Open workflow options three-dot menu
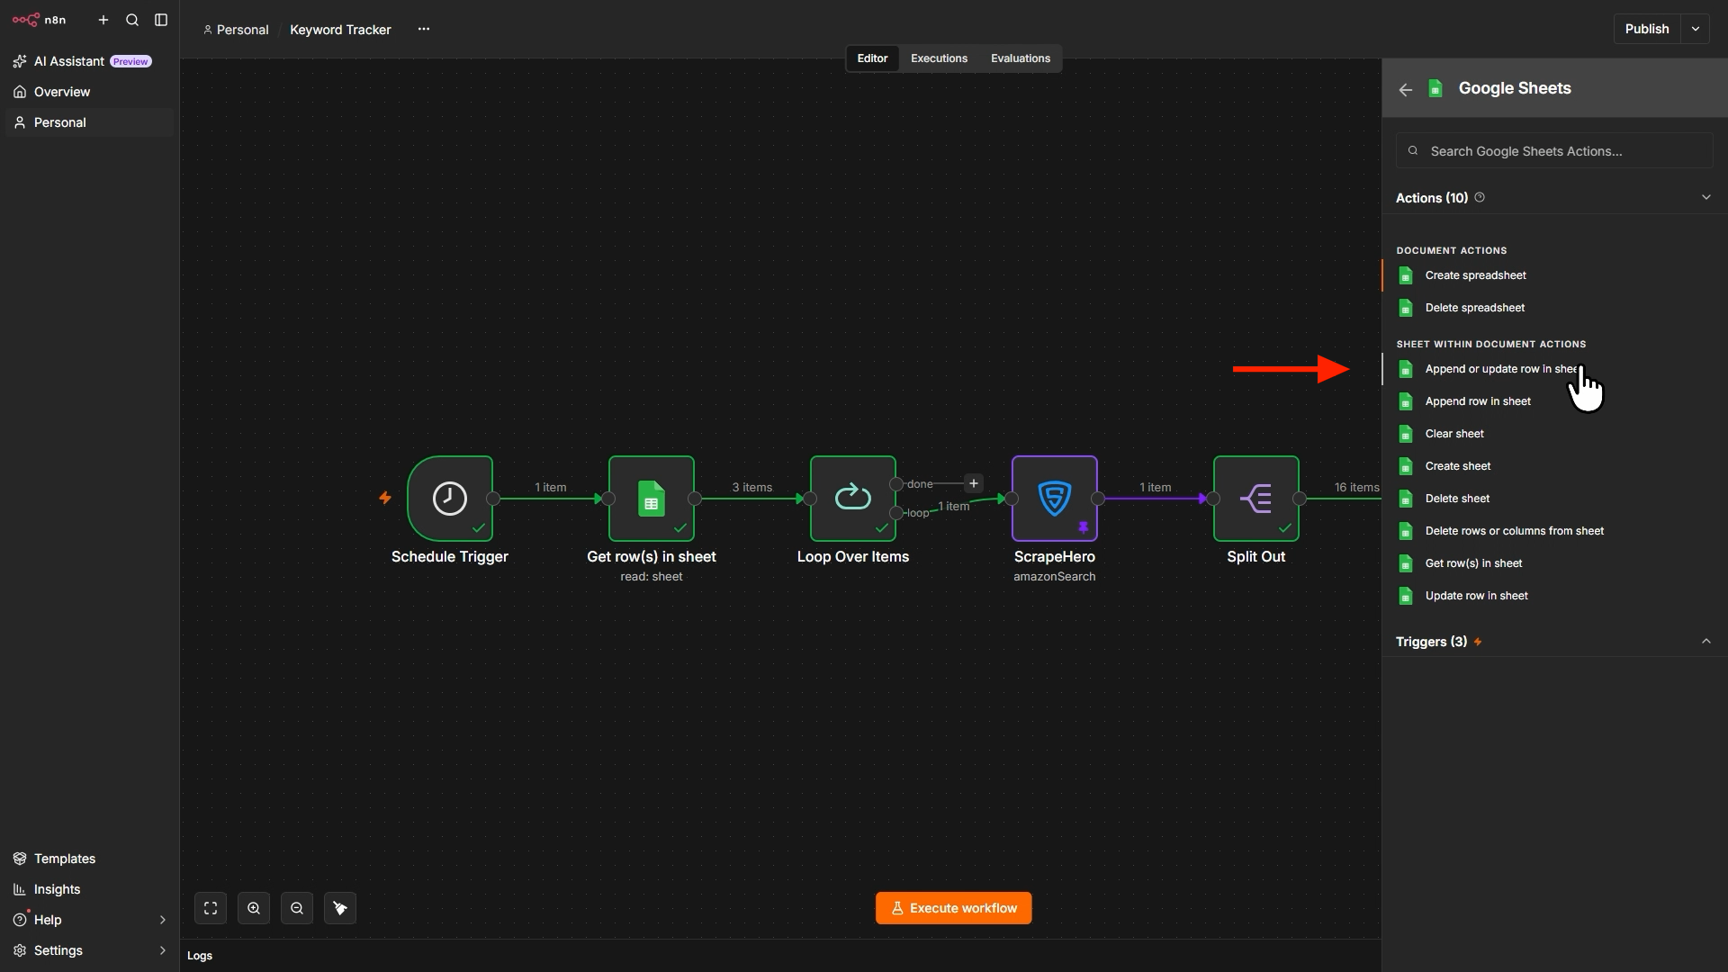This screenshot has height=972, width=1728. coord(424,29)
